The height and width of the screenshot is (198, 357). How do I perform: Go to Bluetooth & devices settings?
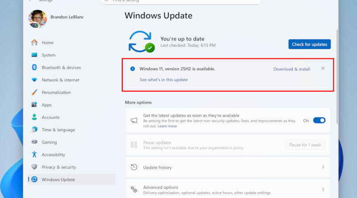(72, 68)
